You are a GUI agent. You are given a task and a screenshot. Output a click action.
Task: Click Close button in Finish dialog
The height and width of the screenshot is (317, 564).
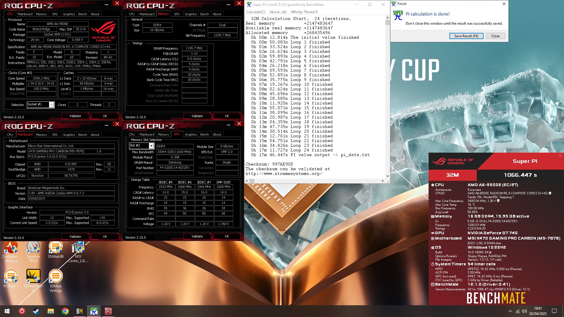click(x=495, y=36)
